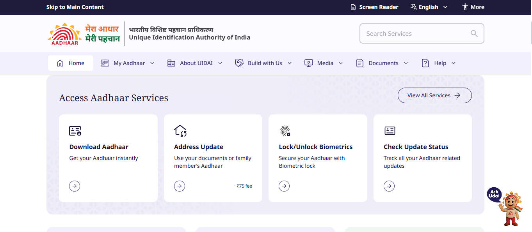Open the Documents menu
This screenshot has height=232, width=532.
pos(382,63)
